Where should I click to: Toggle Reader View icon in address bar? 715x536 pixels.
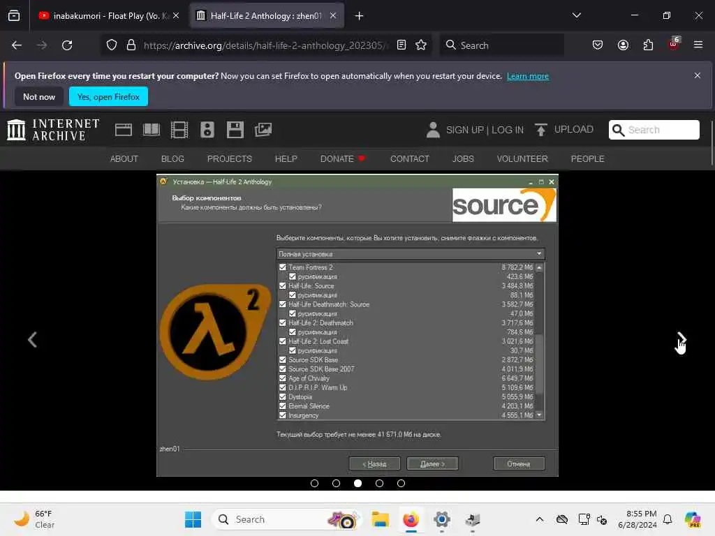pos(401,45)
